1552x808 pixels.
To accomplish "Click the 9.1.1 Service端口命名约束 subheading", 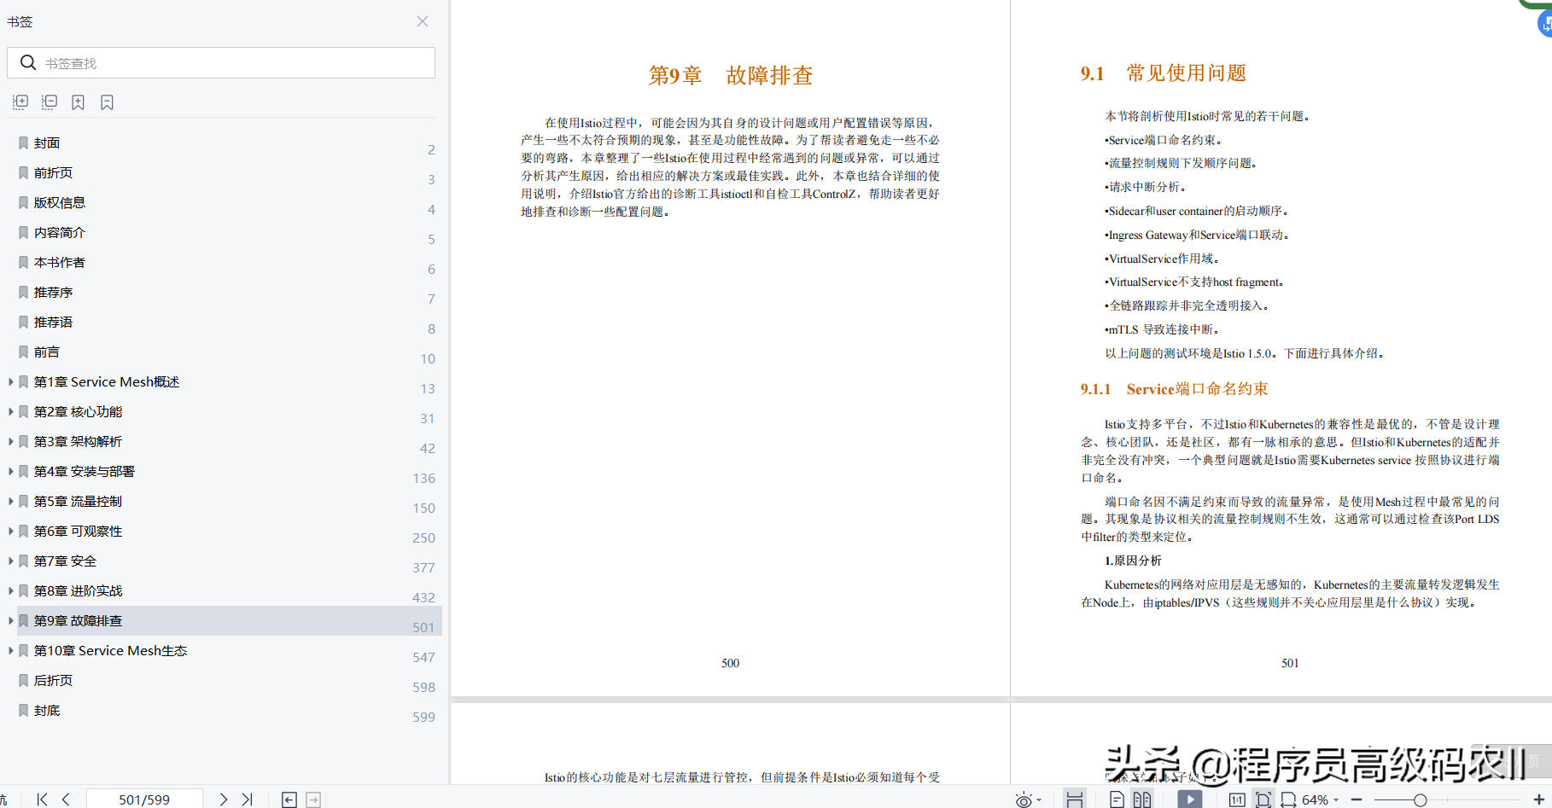I will pyautogui.click(x=1174, y=389).
